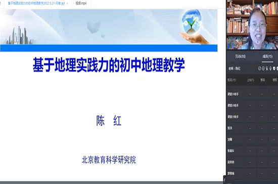This screenshot has width=278, height=184.
Task: Click the microphone icon beside teacher 陈红
Action: point(270,69)
